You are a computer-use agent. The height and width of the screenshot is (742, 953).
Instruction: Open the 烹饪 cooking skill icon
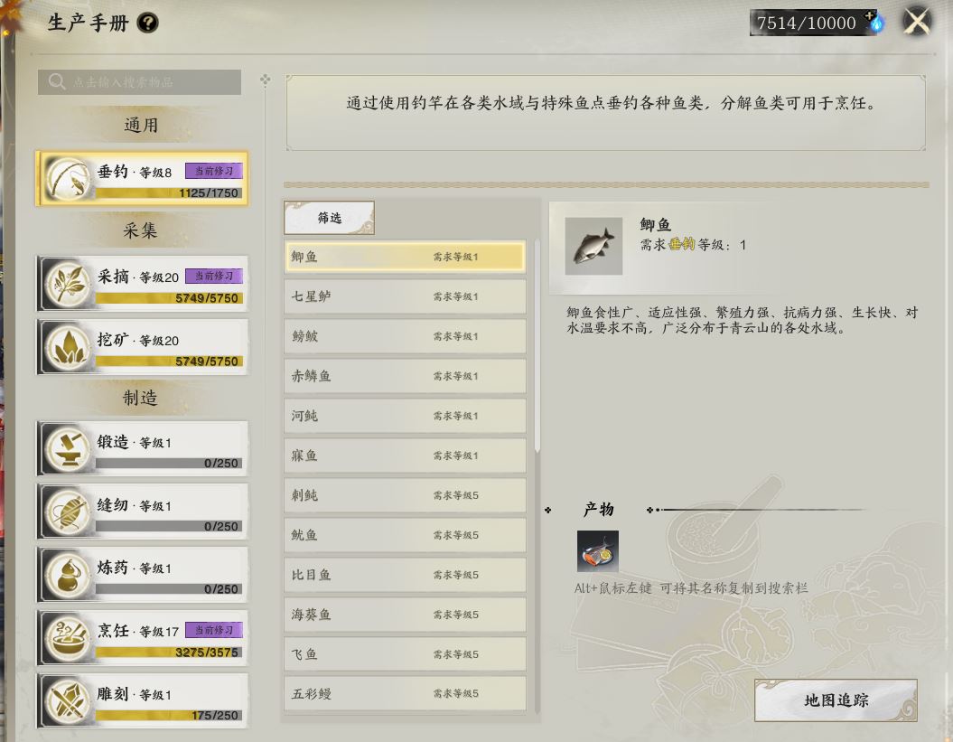coord(68,638)
